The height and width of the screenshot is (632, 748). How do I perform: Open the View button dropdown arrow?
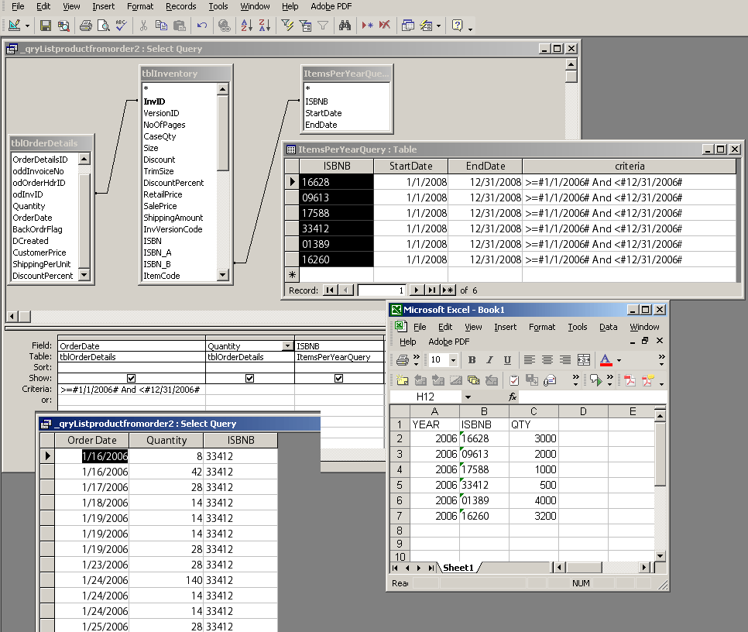pos(27,26)
